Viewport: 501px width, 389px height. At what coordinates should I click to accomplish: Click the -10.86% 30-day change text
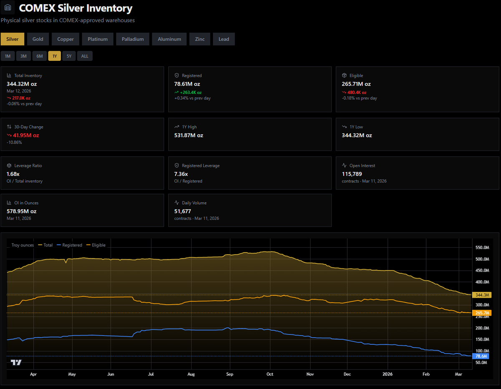14,142
